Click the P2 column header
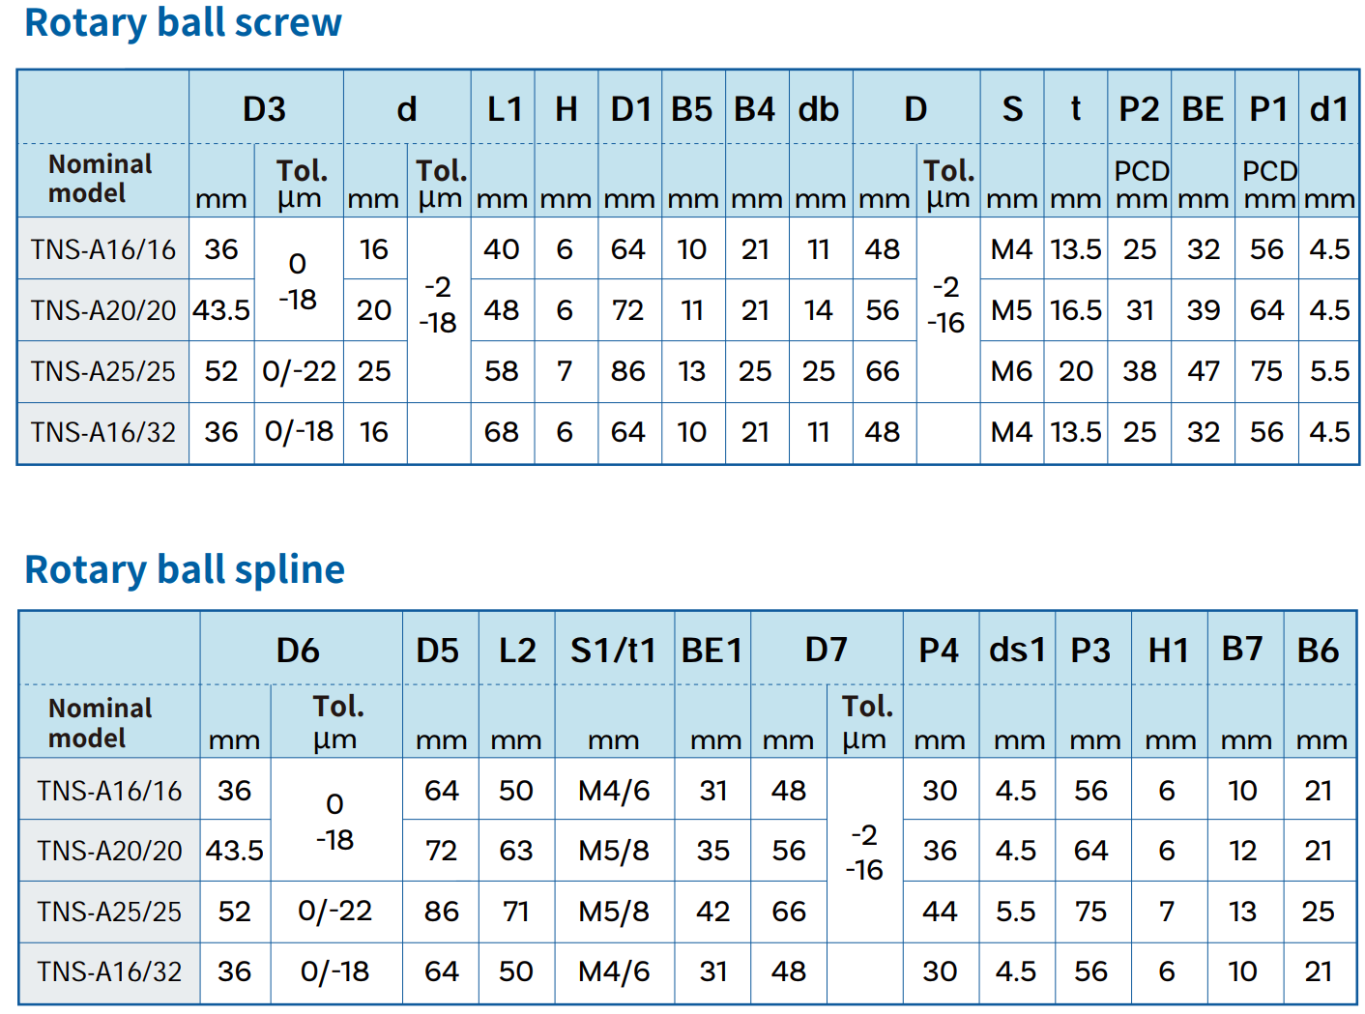This screenshot has height=1014, width=1365. point(1139,109)
